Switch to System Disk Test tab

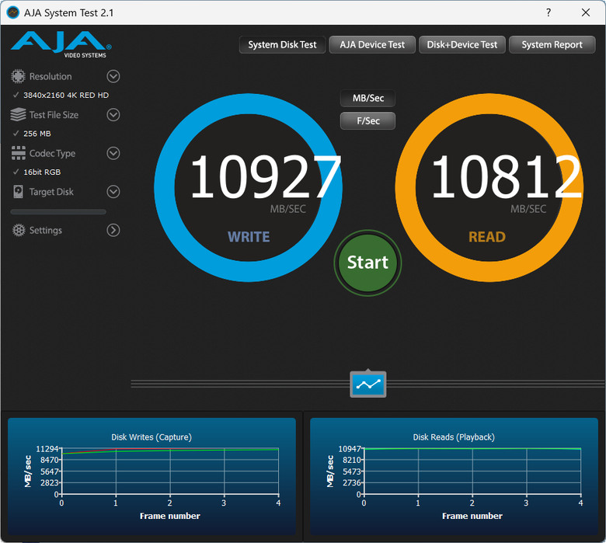coord(282,45)
